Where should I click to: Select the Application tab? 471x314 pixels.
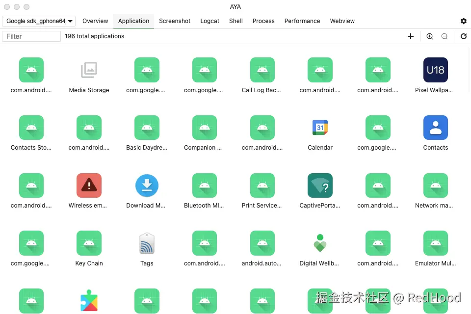point(133,21)
